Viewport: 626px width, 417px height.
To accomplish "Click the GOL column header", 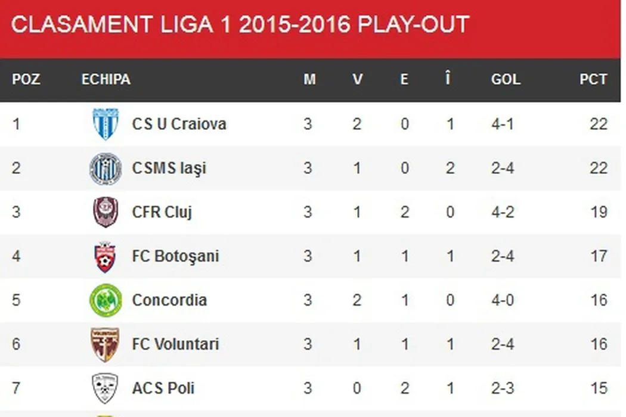I will click(x=506, y=79).
